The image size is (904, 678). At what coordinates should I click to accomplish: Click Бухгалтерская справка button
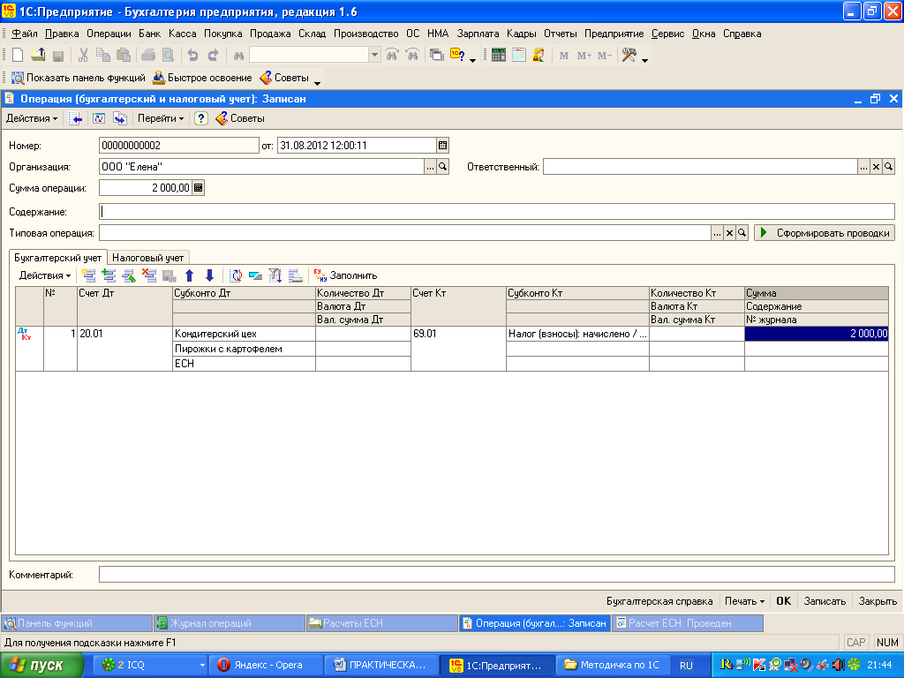[x=659, y=601]
